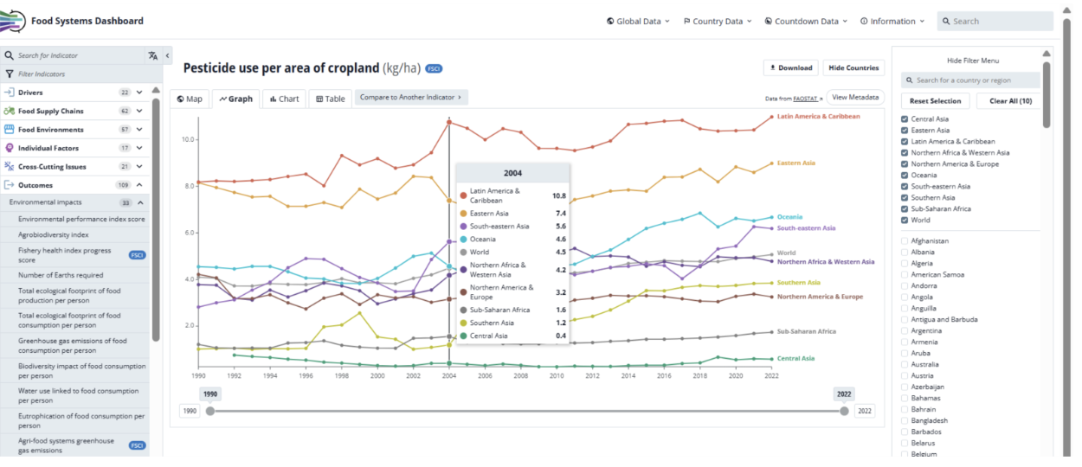Image resolution: width=1082 pixels, height=467 pixels.
Task: Switch to the Table tab
Action: pos(330,99)
